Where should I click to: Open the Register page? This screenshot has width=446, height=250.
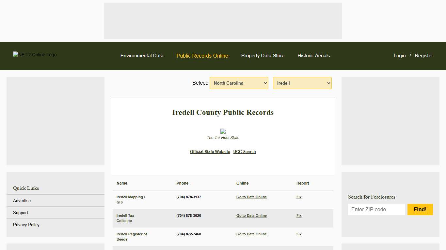423,56
